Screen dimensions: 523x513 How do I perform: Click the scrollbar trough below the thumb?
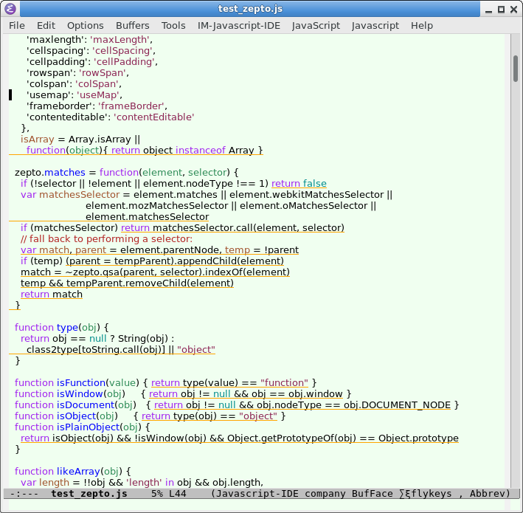click(x=516, y=283)
